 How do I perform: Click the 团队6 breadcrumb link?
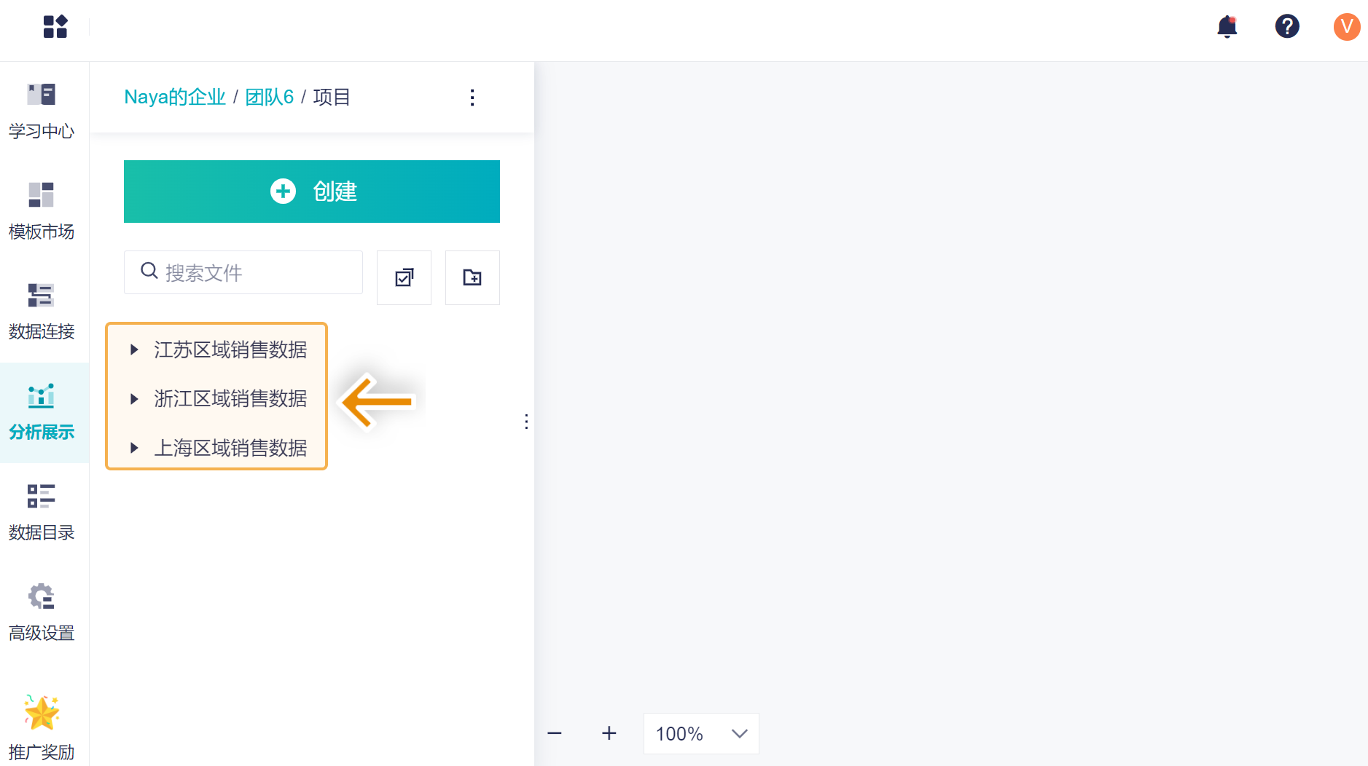pos(269,98)
